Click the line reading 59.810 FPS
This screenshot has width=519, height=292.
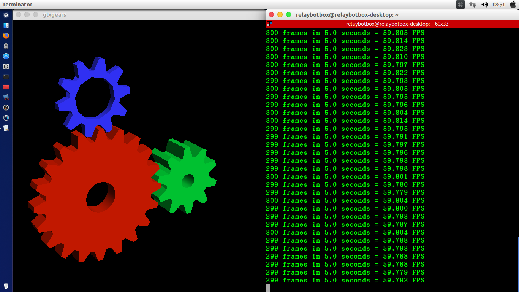pos(345,57)
